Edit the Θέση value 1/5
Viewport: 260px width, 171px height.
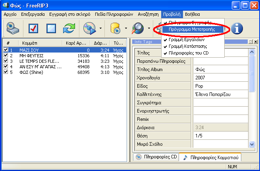click(221, 136)
